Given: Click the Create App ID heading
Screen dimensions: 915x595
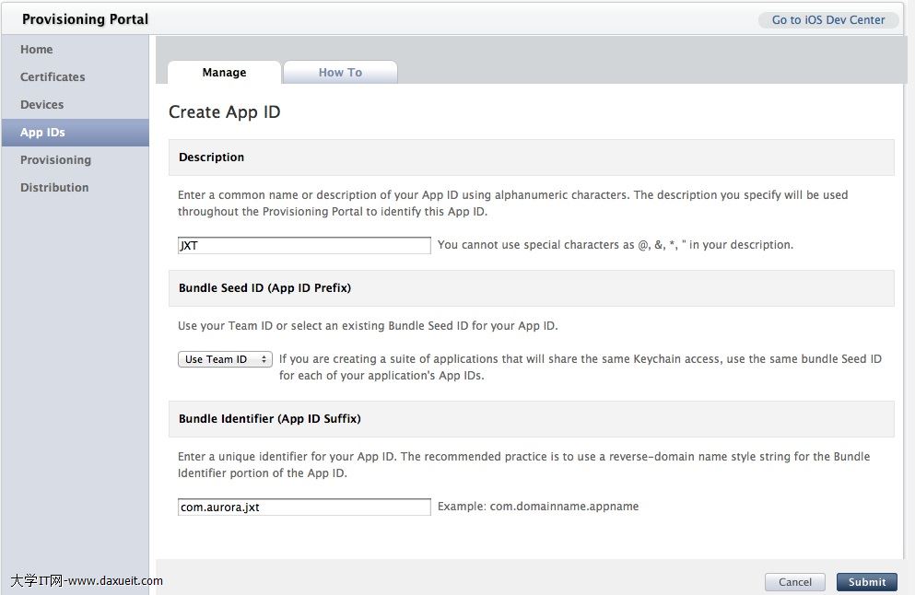Looking at the screenshot, I should click(224, 112).
